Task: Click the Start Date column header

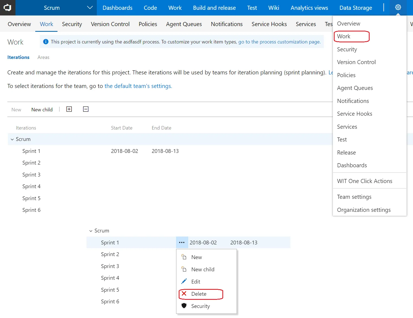Action: pos(121,128)
